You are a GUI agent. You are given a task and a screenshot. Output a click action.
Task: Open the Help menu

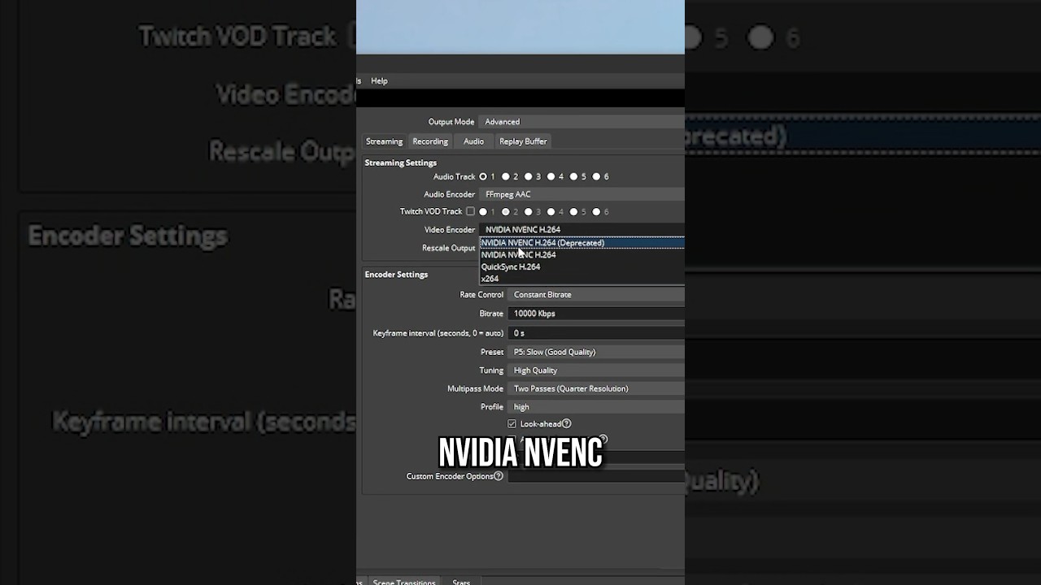pos(379,80)
